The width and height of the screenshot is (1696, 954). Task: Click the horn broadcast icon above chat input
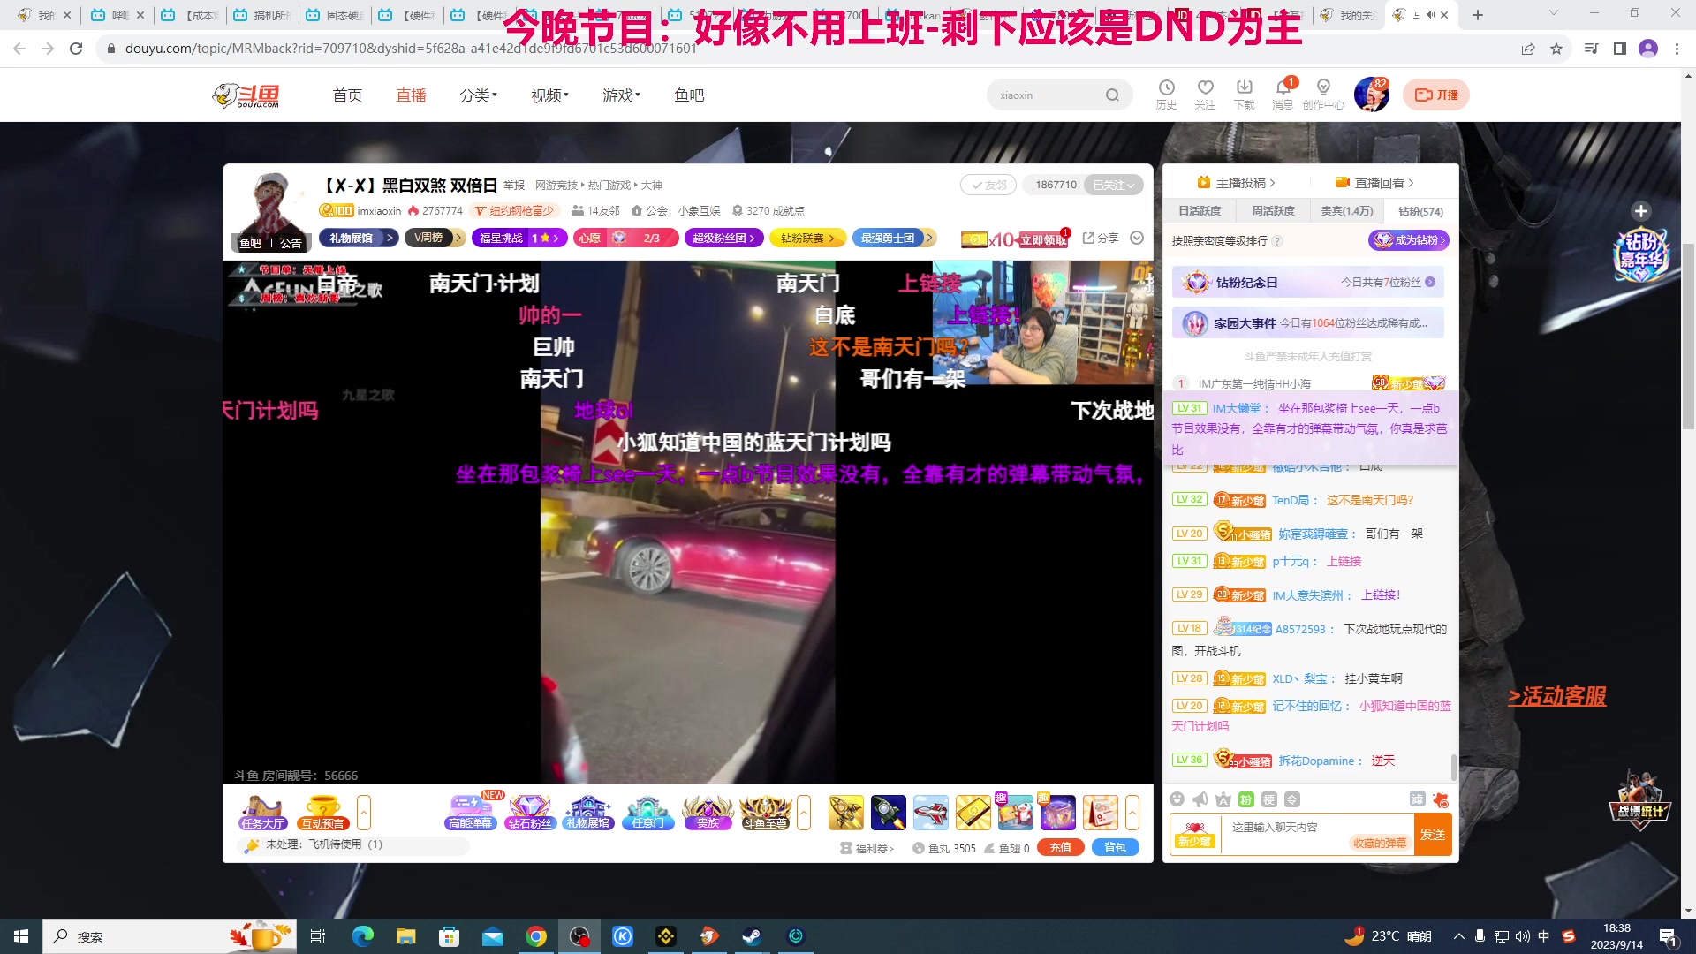[x=1200, y=799]
